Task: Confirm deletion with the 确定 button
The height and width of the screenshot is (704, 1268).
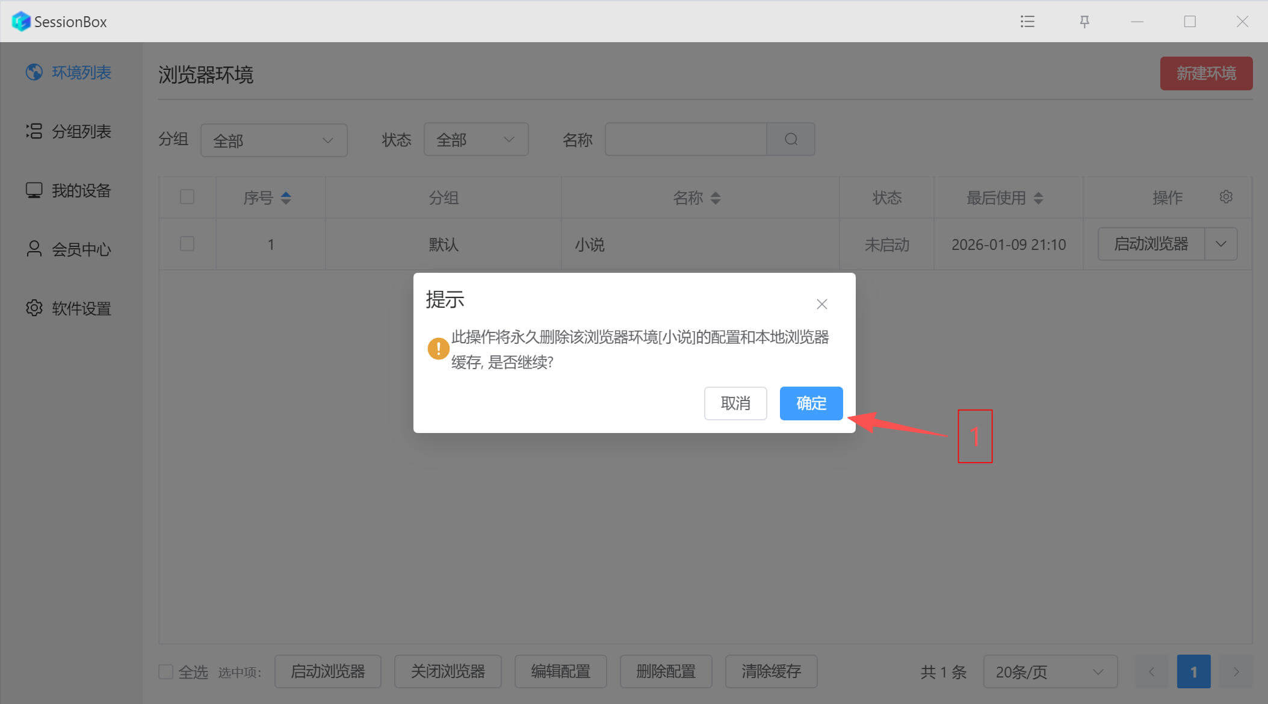Action: [811, 403]
